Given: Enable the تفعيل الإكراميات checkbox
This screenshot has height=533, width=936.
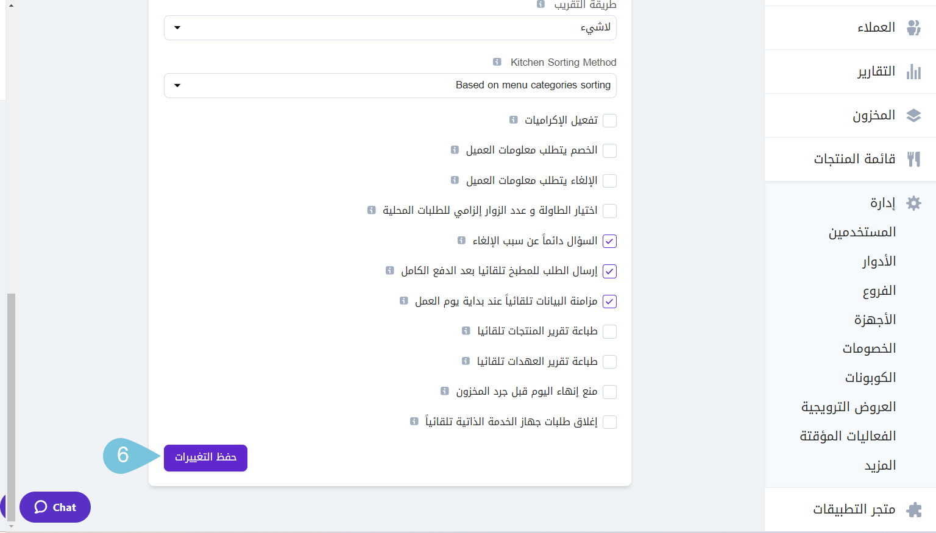Looking at the screenshot, I should click(609, 121).
